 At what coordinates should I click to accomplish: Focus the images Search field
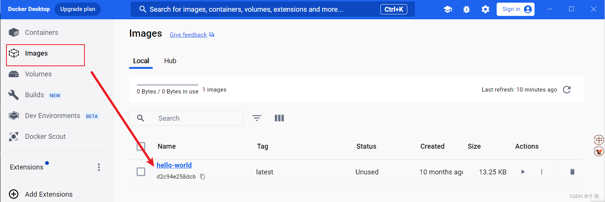pos(186,118)
